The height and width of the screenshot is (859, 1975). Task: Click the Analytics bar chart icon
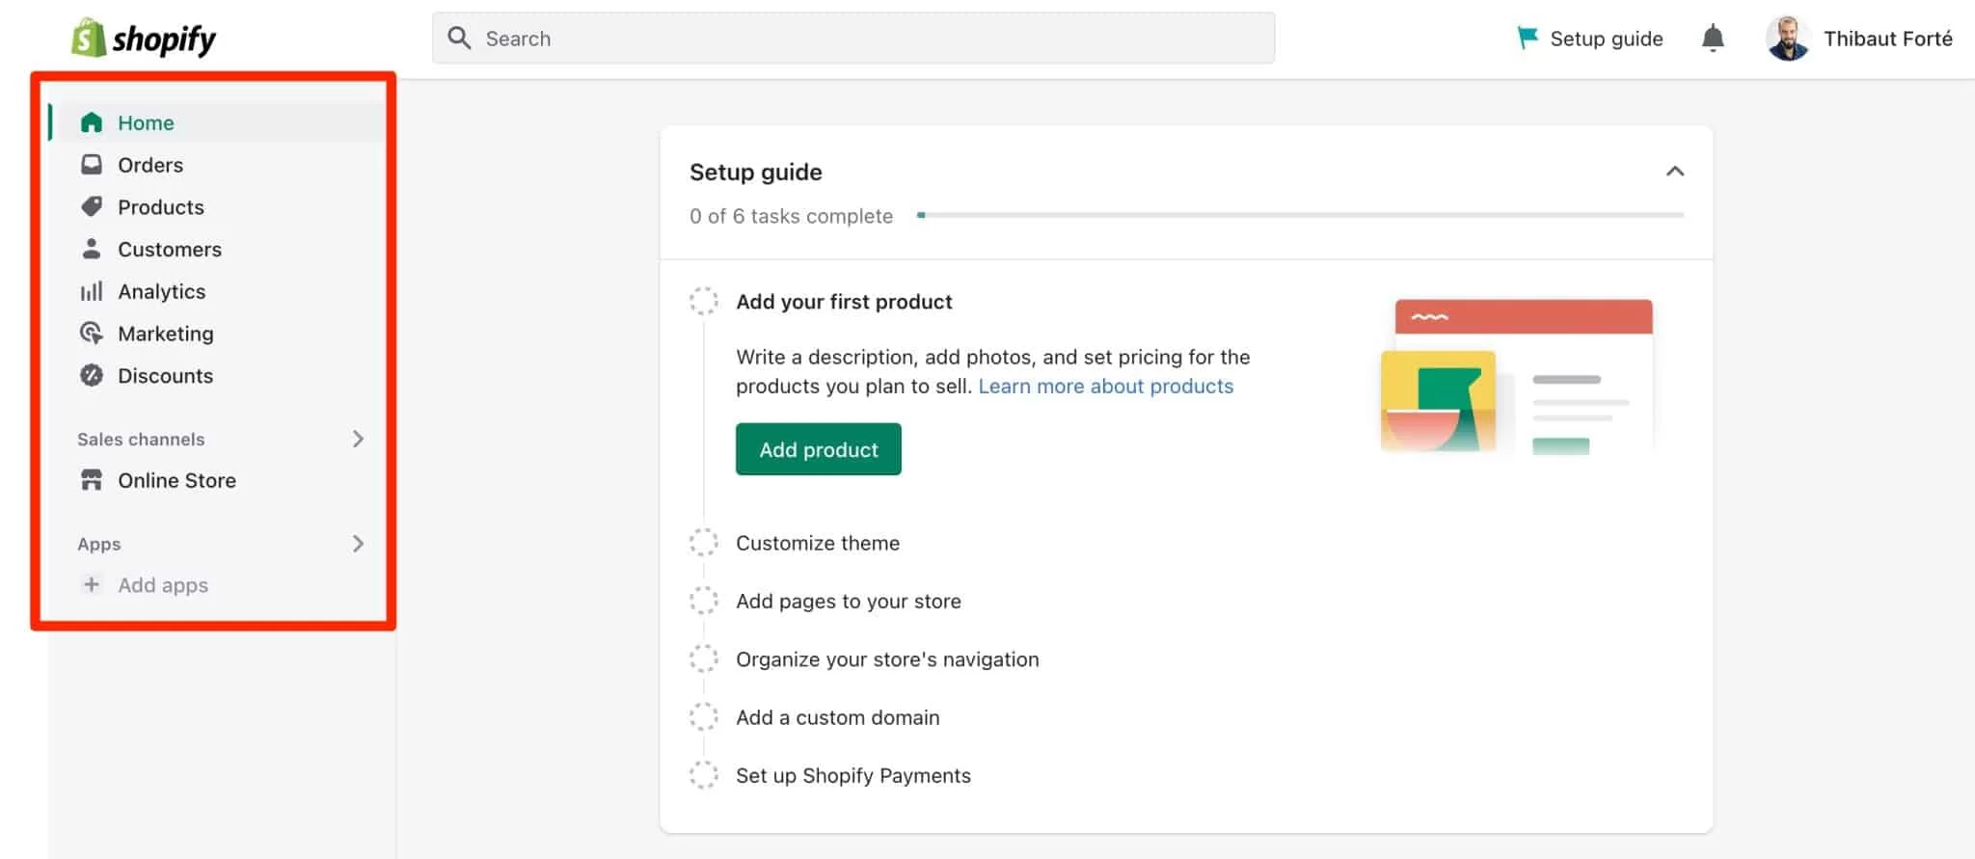92,291
